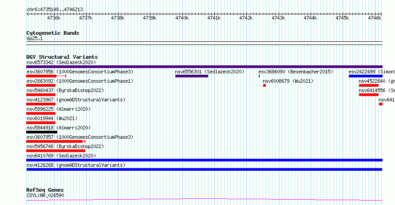
Task: Click the red nsv5460437 bar
Action: (41, 95)
